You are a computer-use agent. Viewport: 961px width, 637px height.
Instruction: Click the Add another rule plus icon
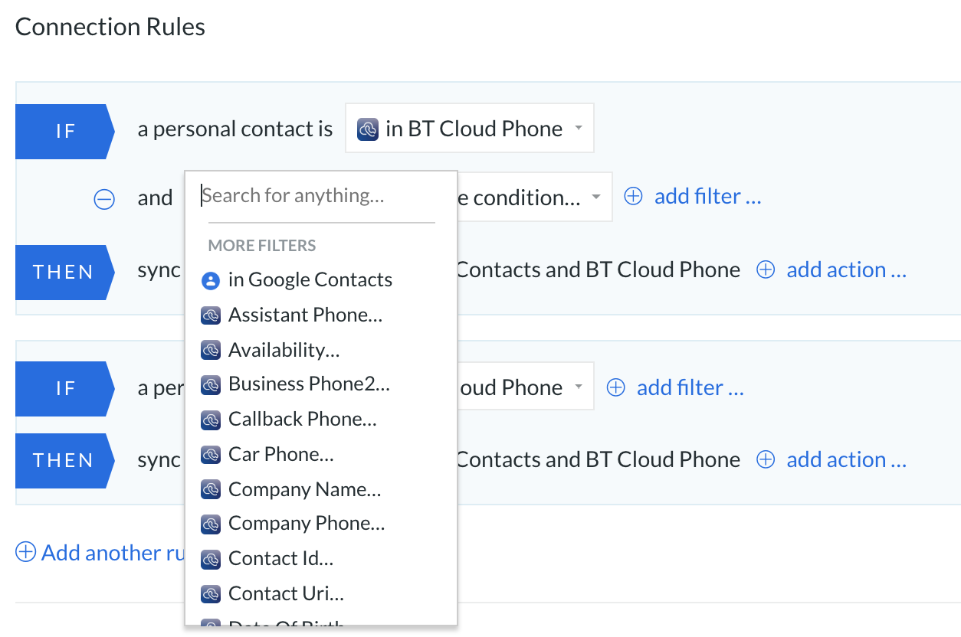pos(26,552)
